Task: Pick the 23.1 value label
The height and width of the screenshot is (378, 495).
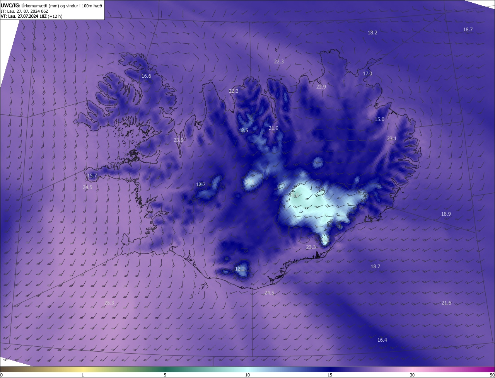Action: [392, 138]
